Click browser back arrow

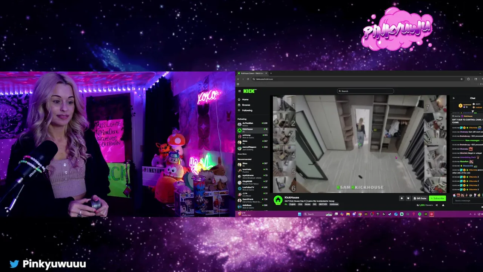coord(238,79)
